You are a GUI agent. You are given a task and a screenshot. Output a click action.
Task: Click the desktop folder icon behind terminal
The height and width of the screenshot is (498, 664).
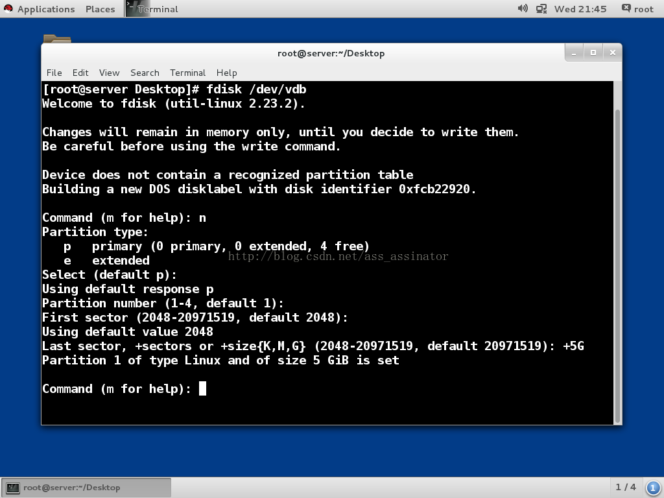pos(57,38)
